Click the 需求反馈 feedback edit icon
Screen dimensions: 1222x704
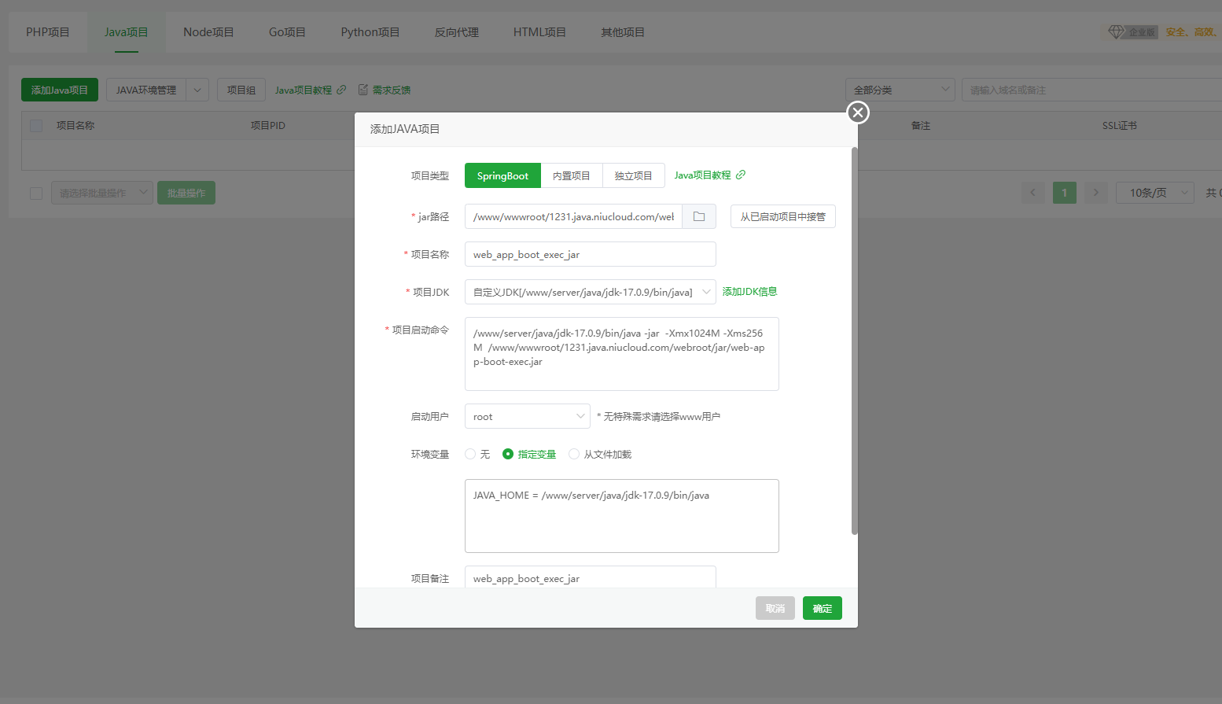point(363,90)
